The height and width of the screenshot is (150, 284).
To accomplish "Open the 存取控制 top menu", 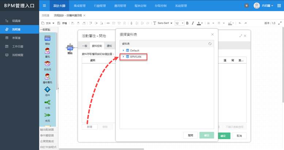I will pyautogui.click(x=161, y=5).
